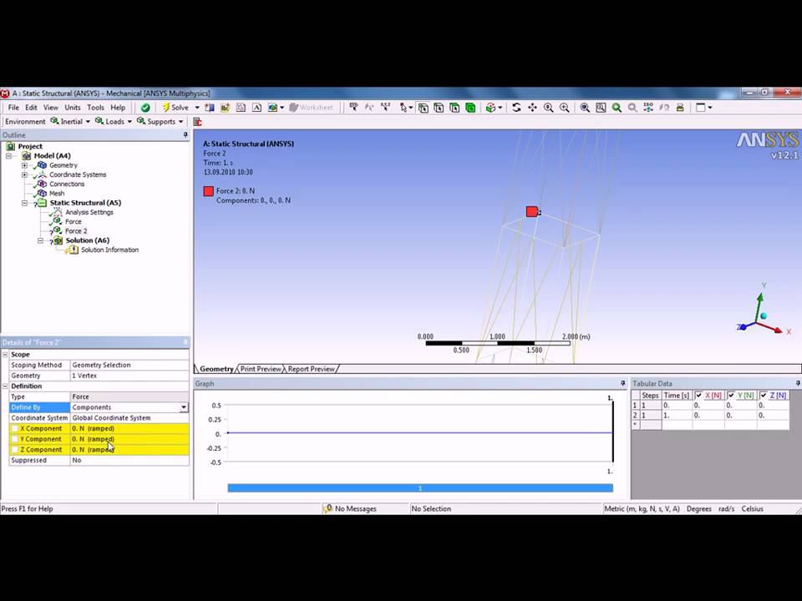Uncheck the Y [N] column checkbox
This screenshot has height=601, width=802.
tap(731, 396)
